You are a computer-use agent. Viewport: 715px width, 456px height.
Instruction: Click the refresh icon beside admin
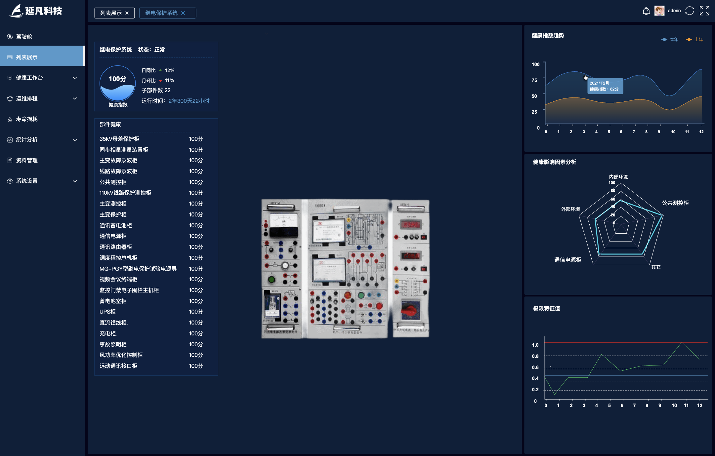pyautogui.click(x=690, y=11)
